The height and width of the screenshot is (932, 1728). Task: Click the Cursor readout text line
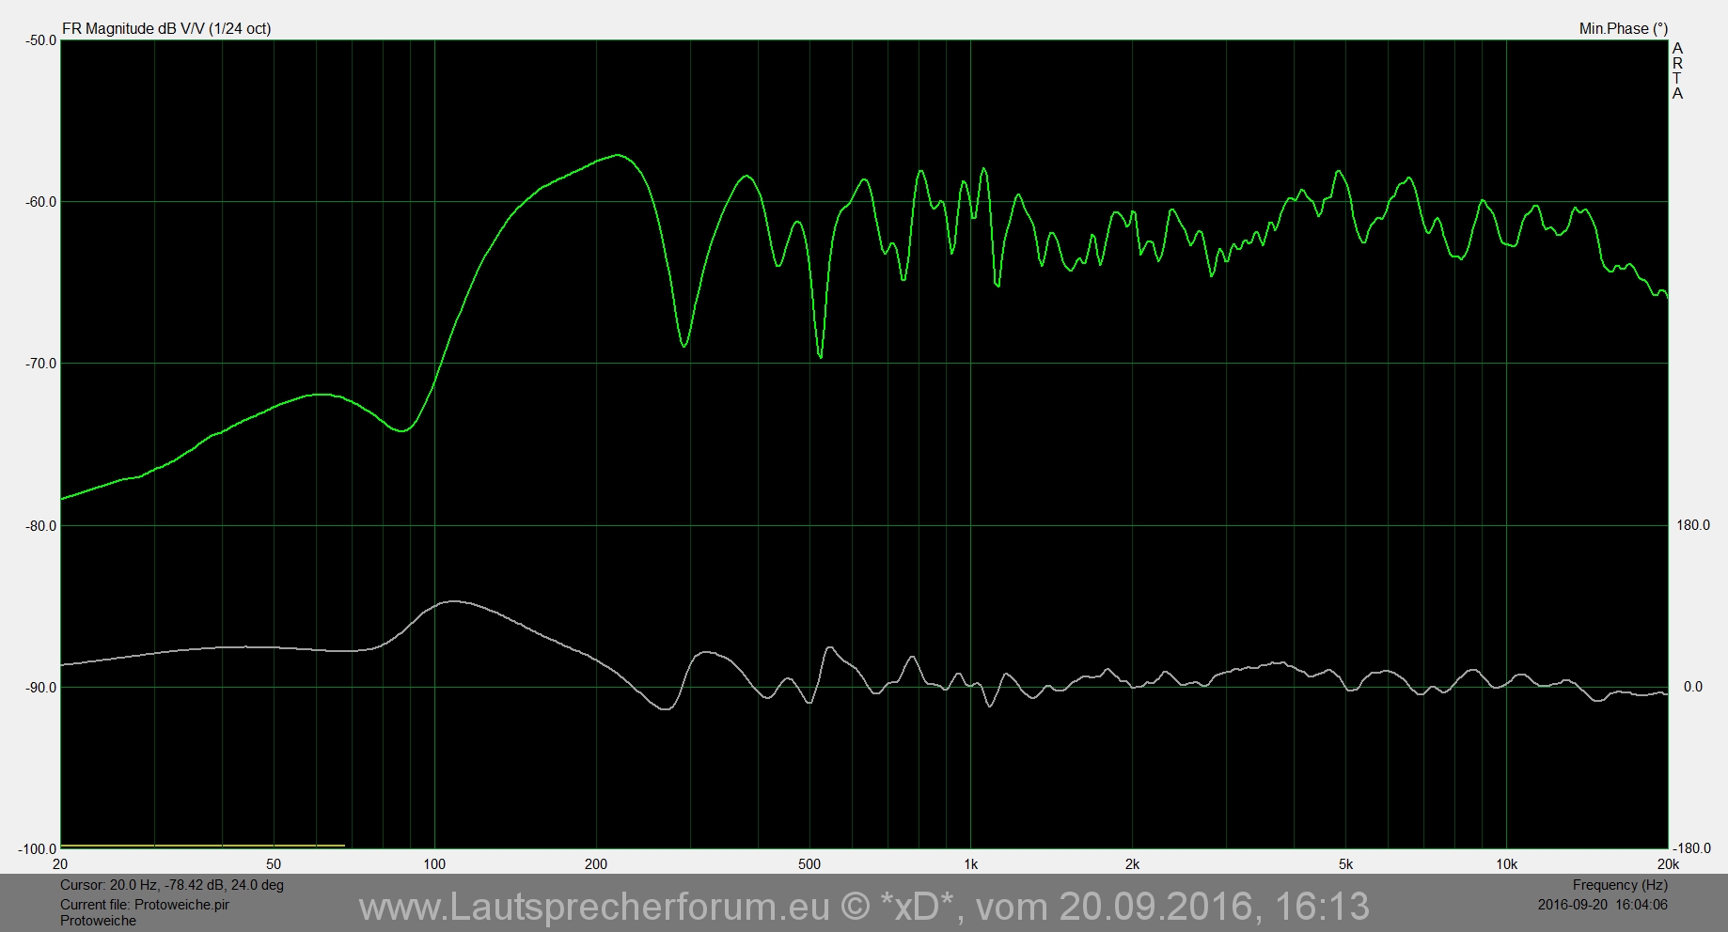(172, 885)
